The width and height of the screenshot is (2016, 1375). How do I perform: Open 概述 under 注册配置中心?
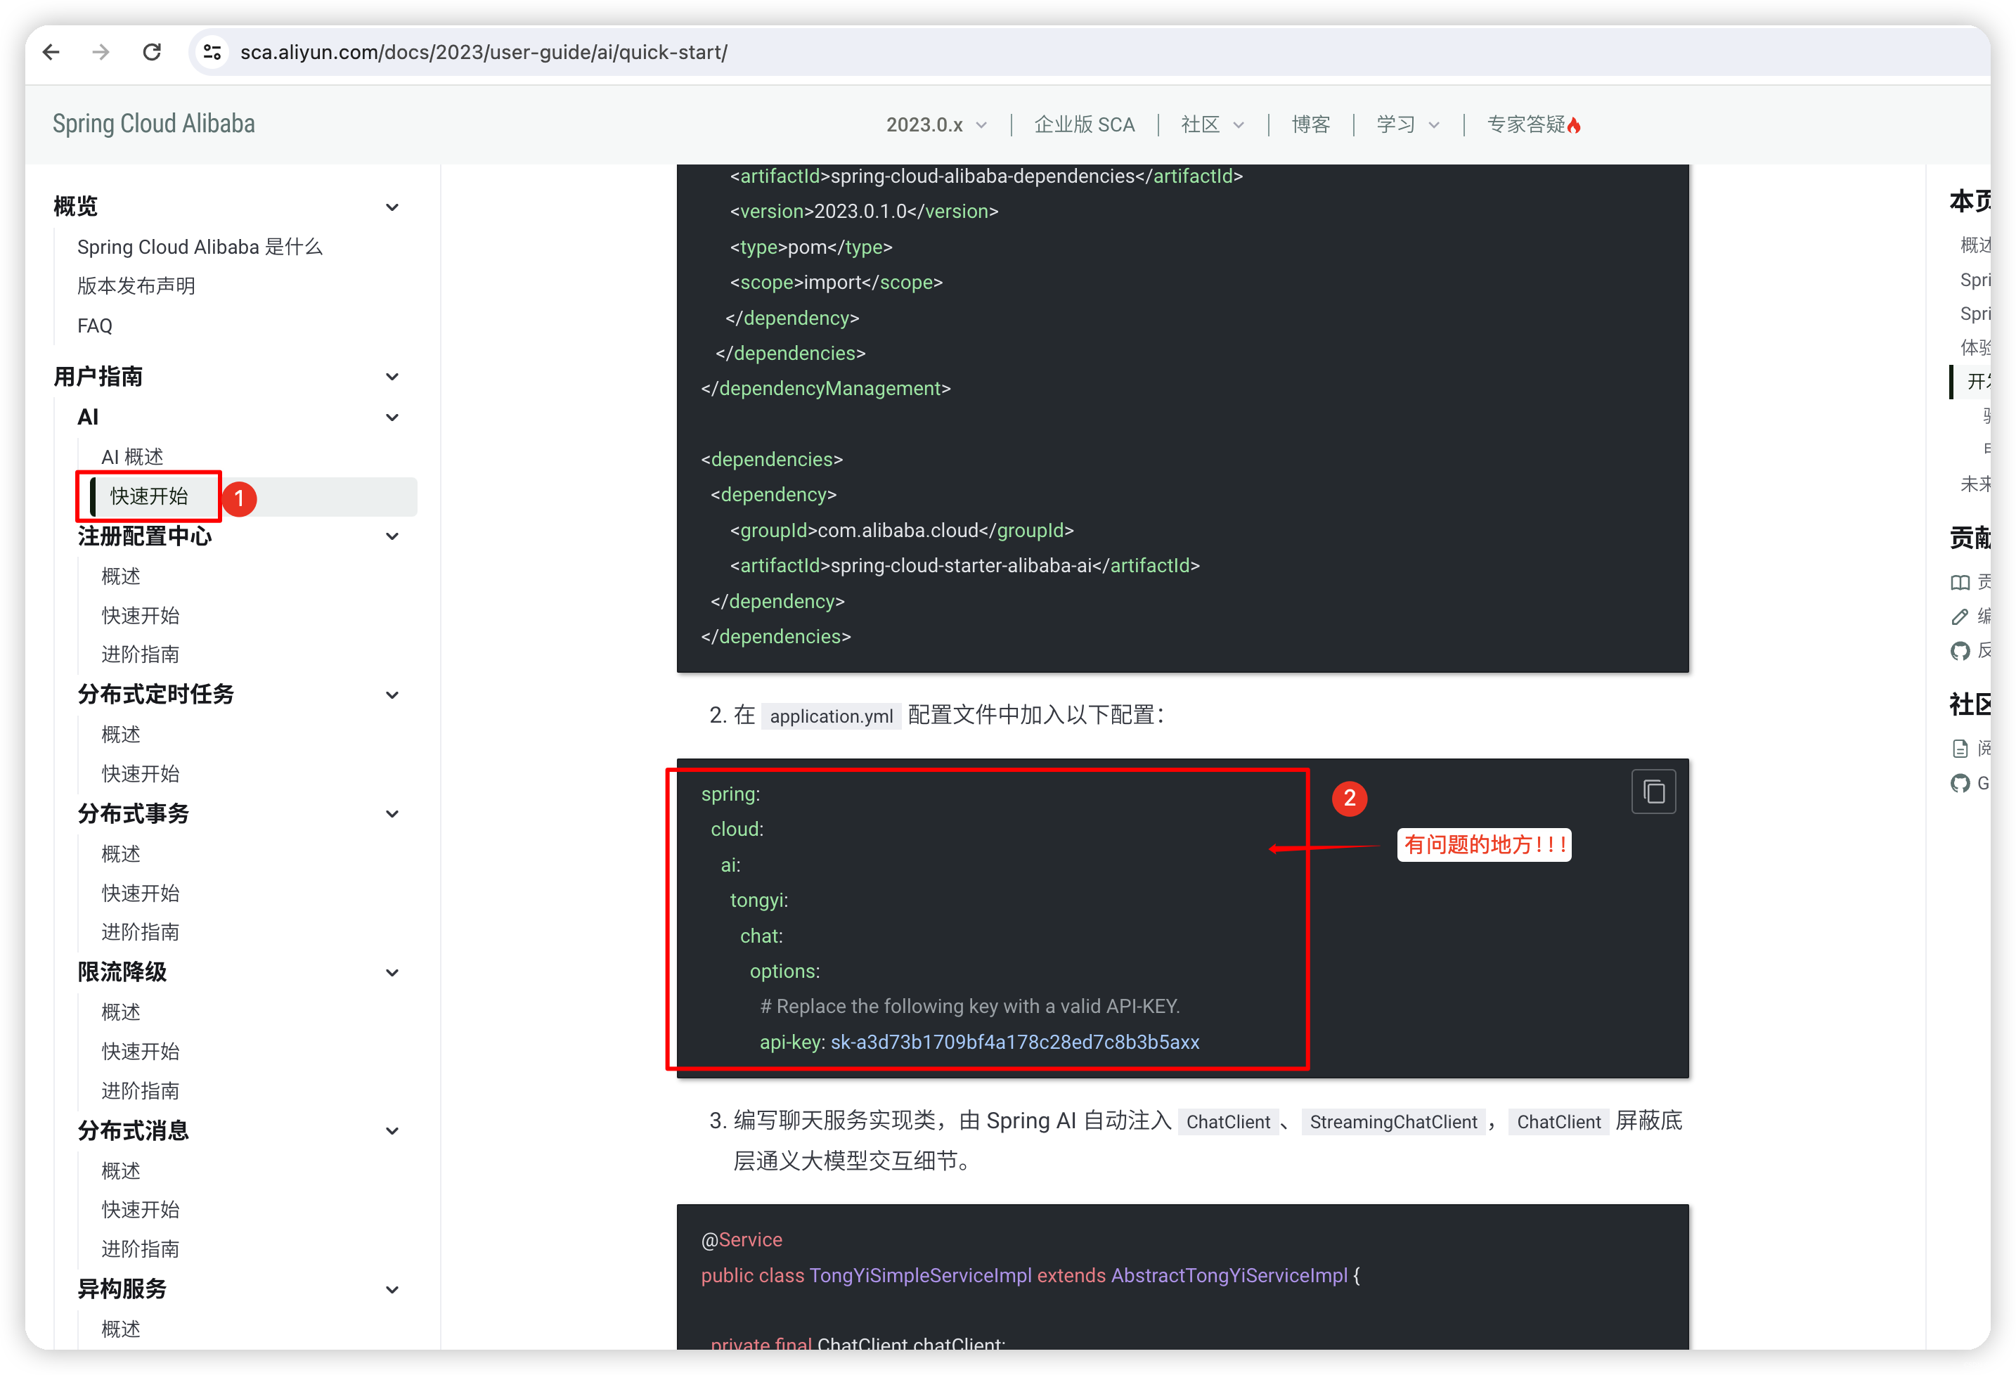point(121,576)
